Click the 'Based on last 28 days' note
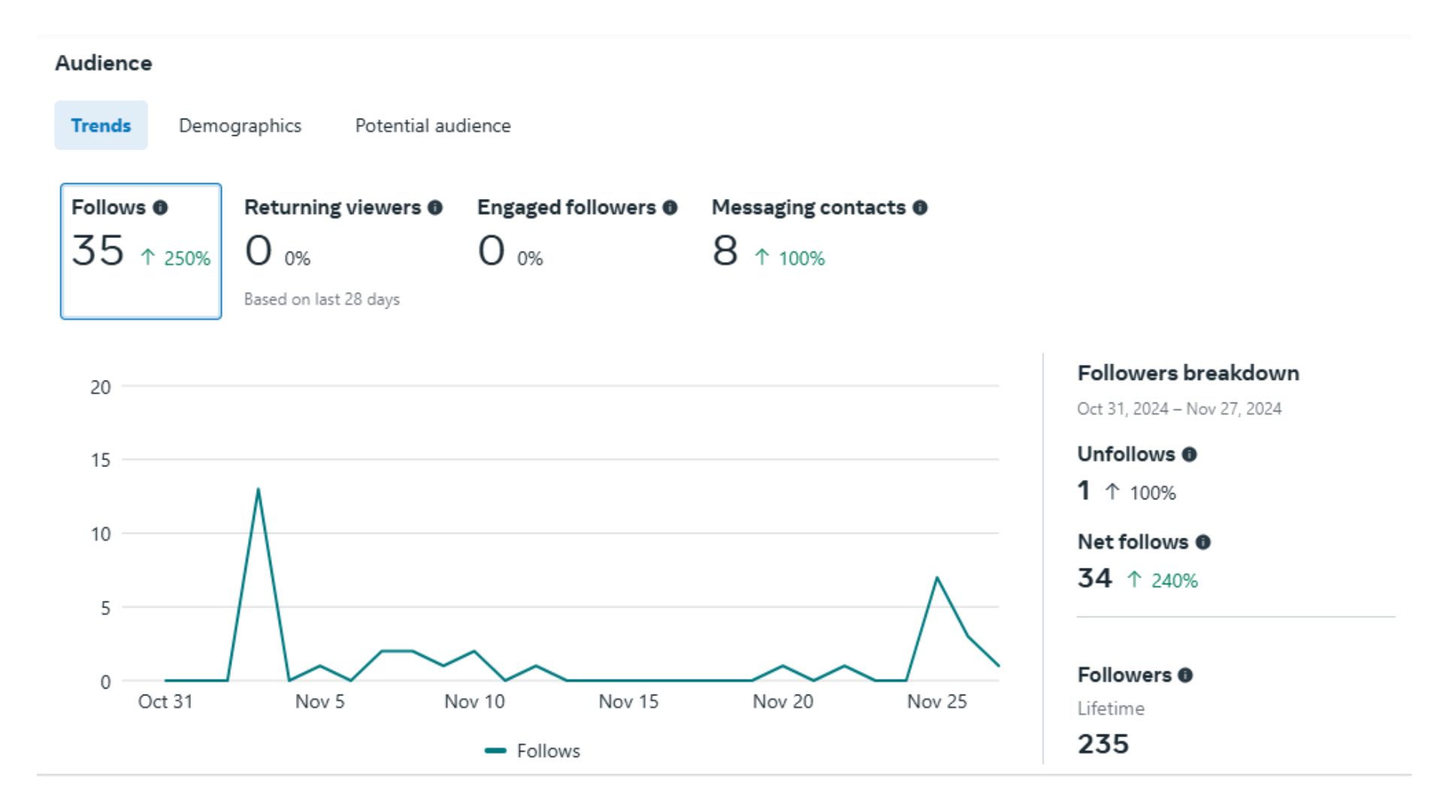Viewport: 1443px width, 811px height. [x=322, y=299]
